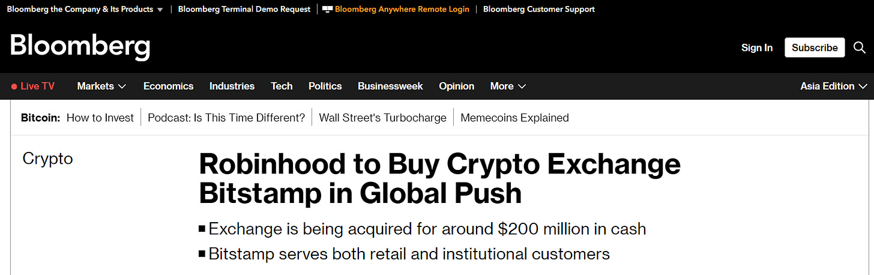
Task: Click the Crypto section label
Action: [47, 159]
